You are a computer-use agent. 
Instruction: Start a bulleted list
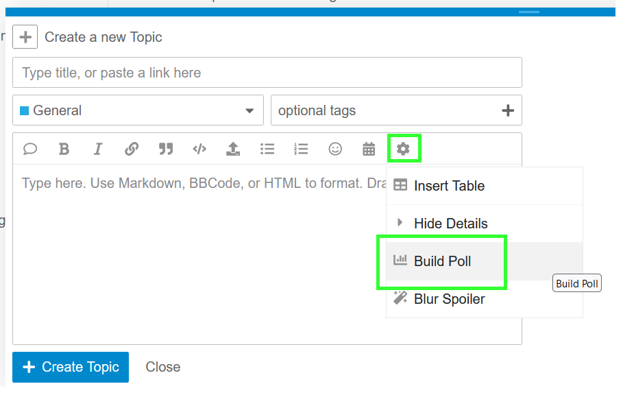(267, 149)
